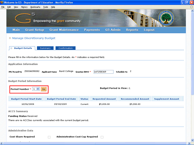Open the Bookmarks menu

click(35, 7)
